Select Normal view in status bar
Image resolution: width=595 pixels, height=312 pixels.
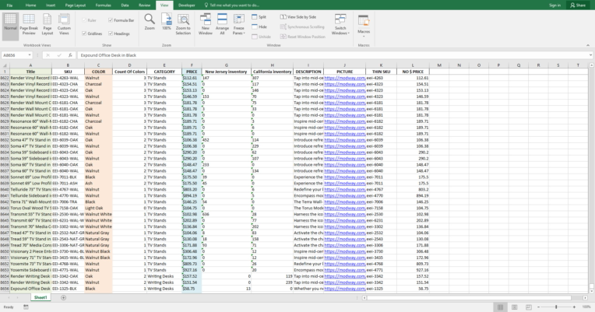tap(500, 307)
